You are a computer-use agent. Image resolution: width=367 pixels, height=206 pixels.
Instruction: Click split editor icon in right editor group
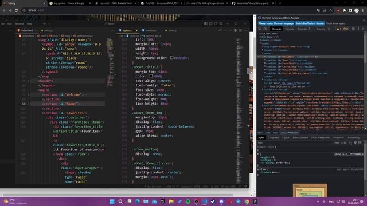tap(240, 30)
